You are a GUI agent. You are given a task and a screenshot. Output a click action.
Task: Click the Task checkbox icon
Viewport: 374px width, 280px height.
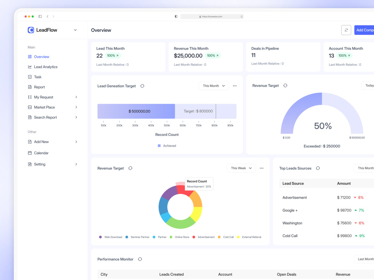click(30, 77)
